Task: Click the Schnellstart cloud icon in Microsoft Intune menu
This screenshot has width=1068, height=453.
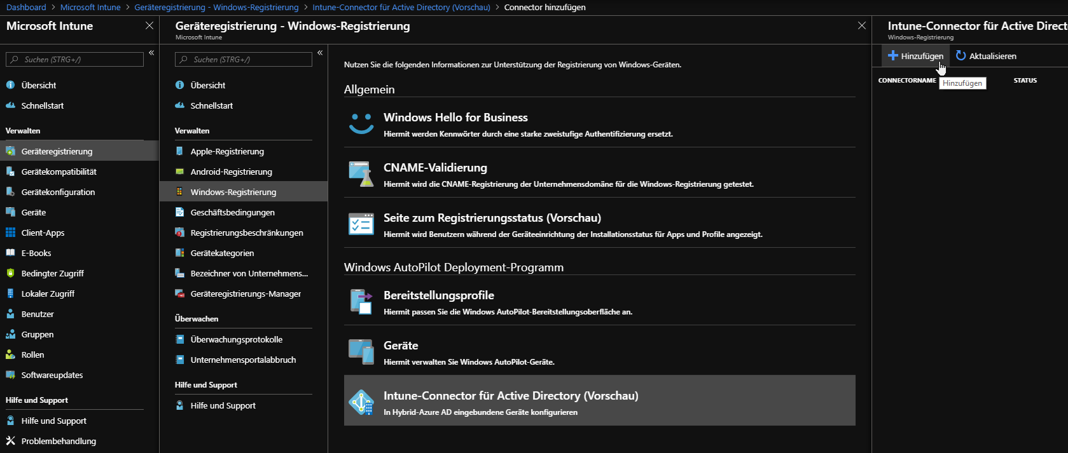Action: 10,105
